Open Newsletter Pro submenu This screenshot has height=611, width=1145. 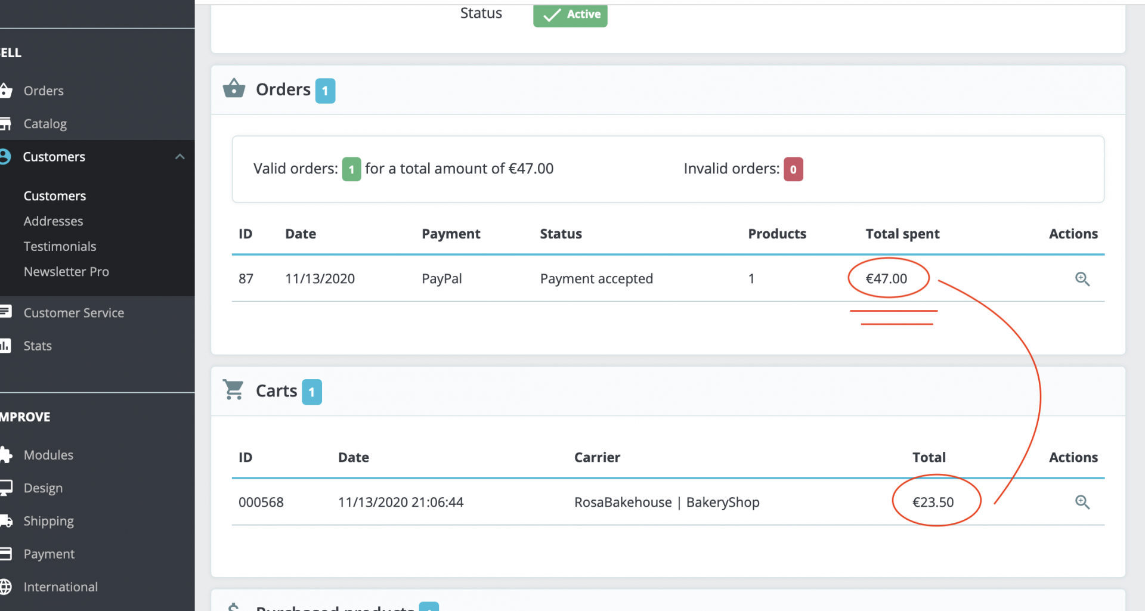tap(66, 272)
